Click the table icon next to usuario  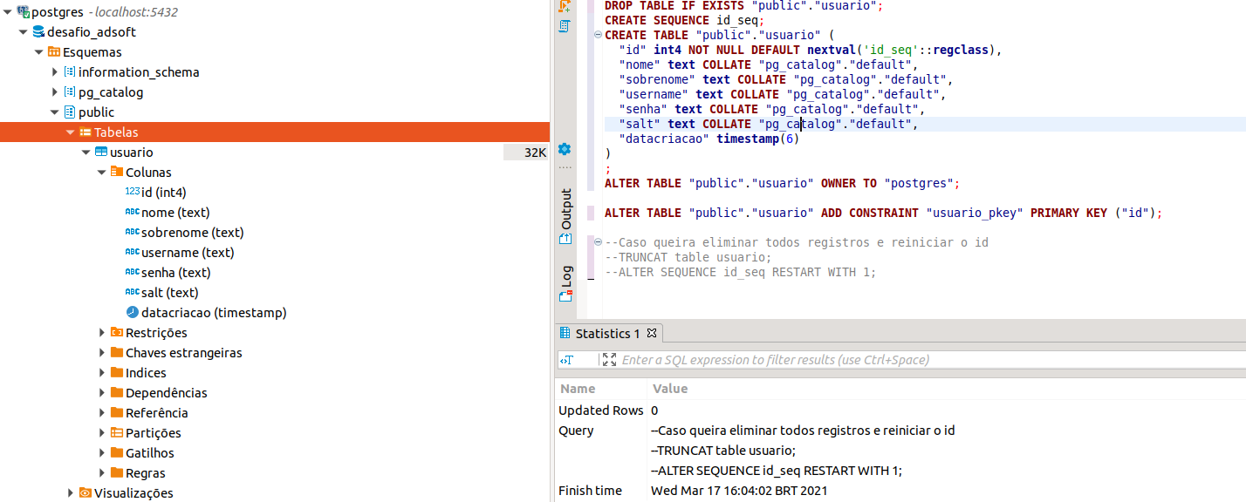pos(101,152)
